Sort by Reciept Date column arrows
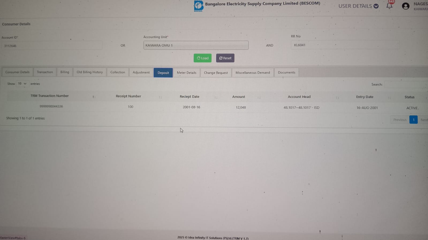The height and width of the screenshot is (240, 428). pyautogui.click(x=216, y=97)
